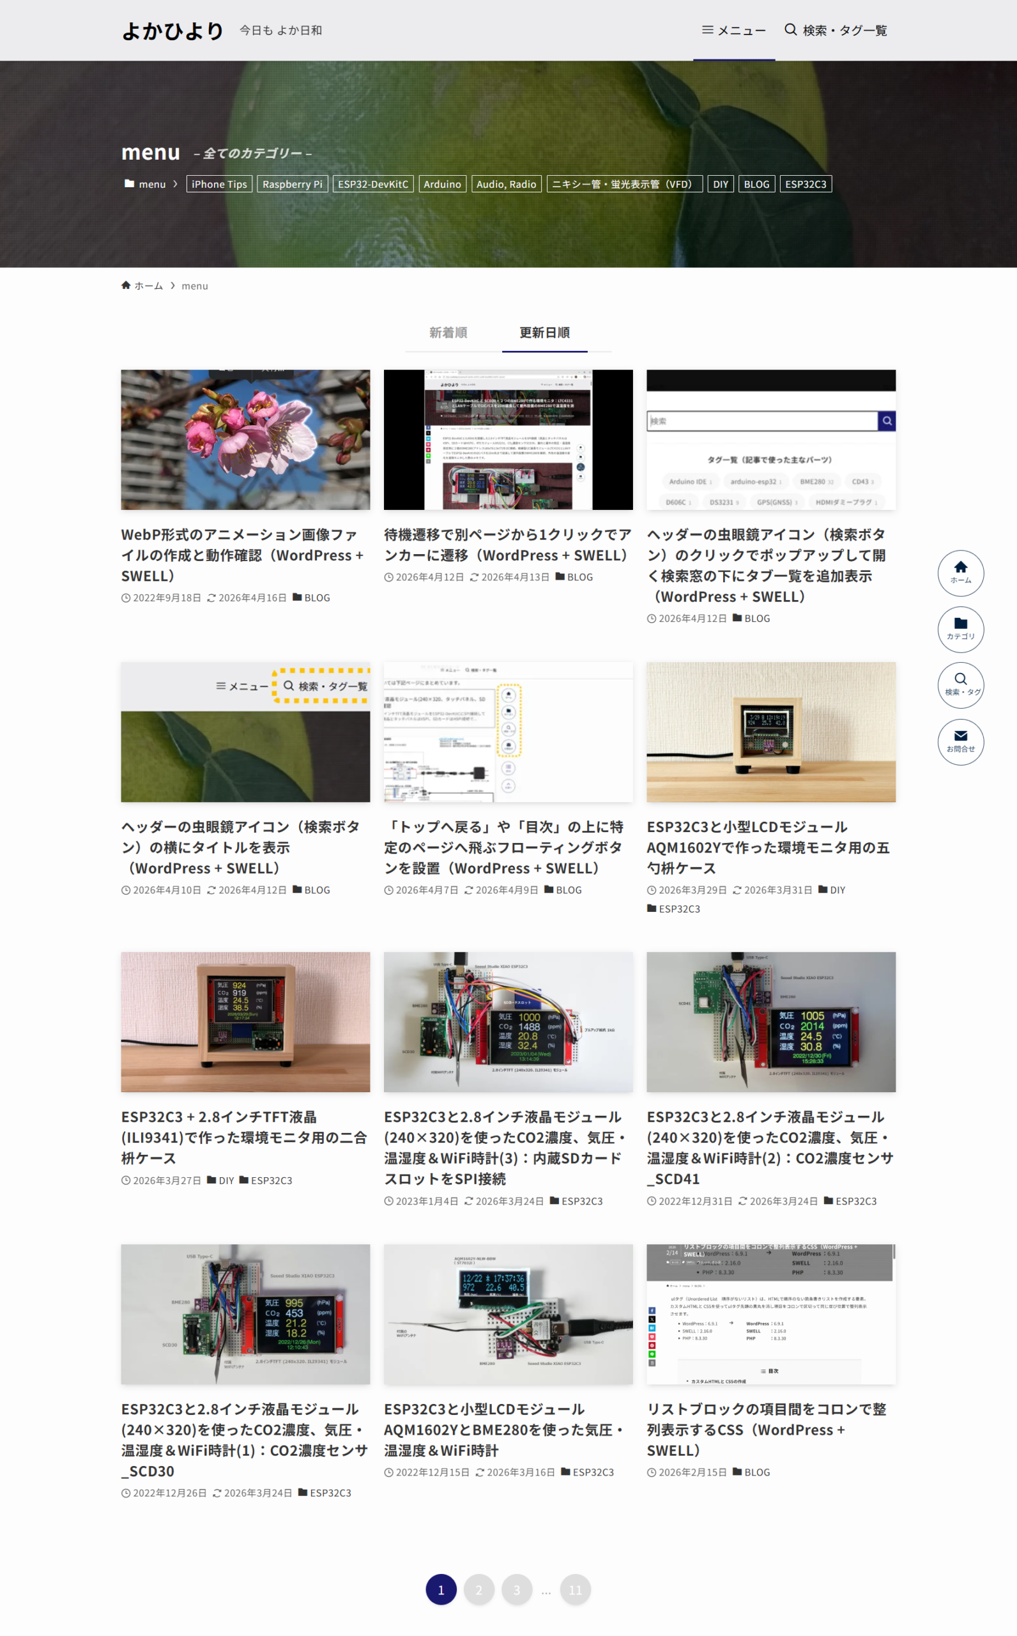
Task: Click the header search・タグ一覧 magnifier icon
Action: point(790,30)
